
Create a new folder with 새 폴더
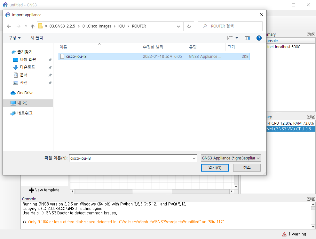(x=37, y=38)
